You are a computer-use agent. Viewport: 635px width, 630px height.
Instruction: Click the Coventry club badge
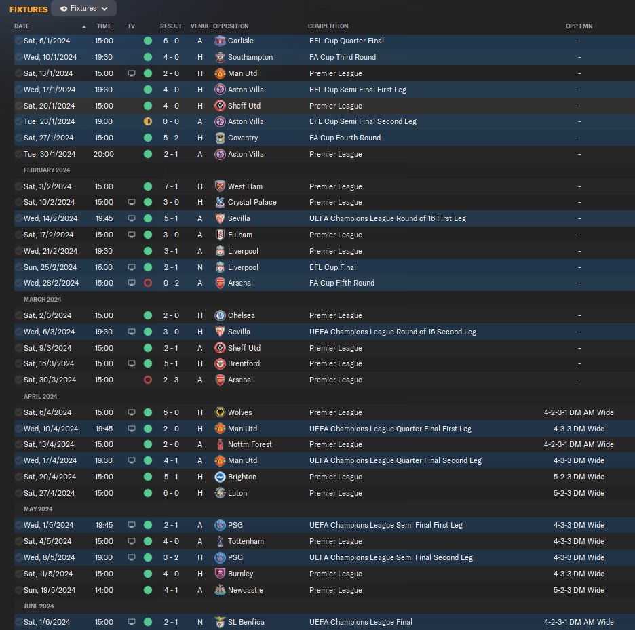coord(220,138)
